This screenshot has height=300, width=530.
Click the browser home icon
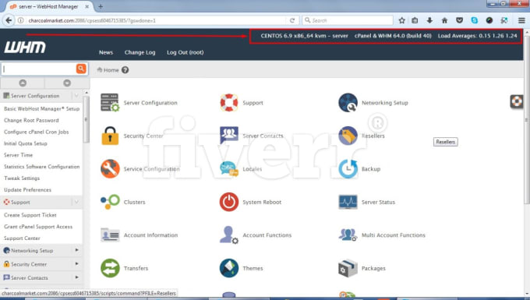444,20
